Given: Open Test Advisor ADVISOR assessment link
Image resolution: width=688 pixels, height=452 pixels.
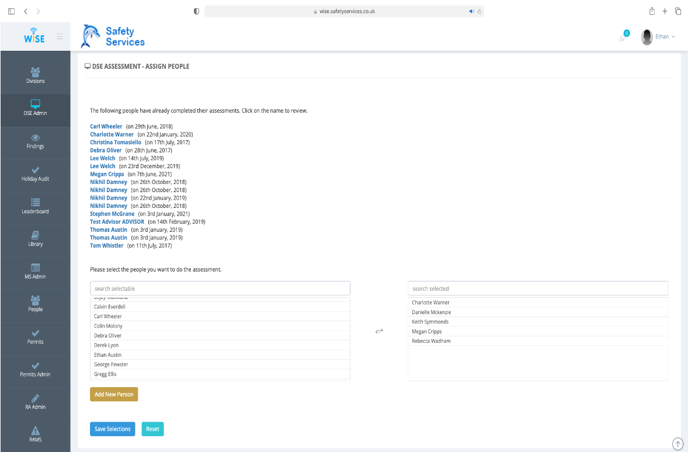Looking at the screenshot, I should point(117,221).
